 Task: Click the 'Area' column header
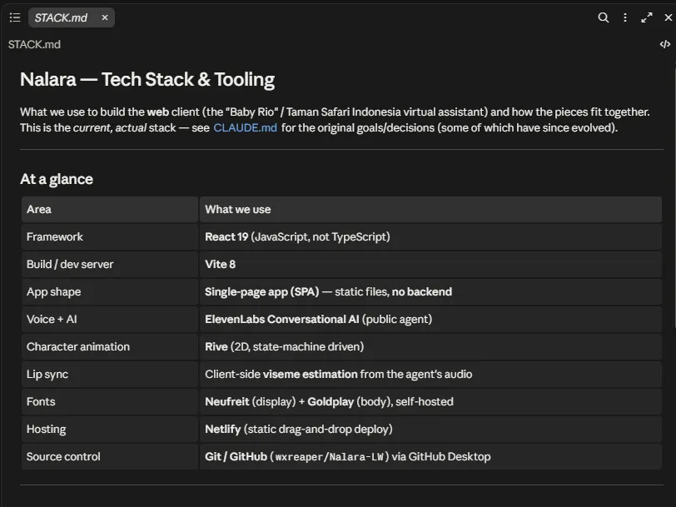point(110,210)
